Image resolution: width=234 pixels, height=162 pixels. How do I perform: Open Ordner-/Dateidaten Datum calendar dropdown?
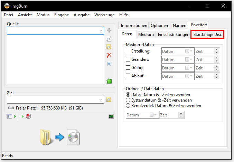(153, 115)
